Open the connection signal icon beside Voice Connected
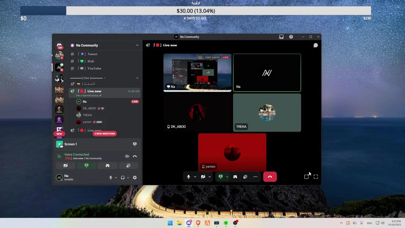The height and width of the screenshot is (228, 405). (x=59, y=156)
